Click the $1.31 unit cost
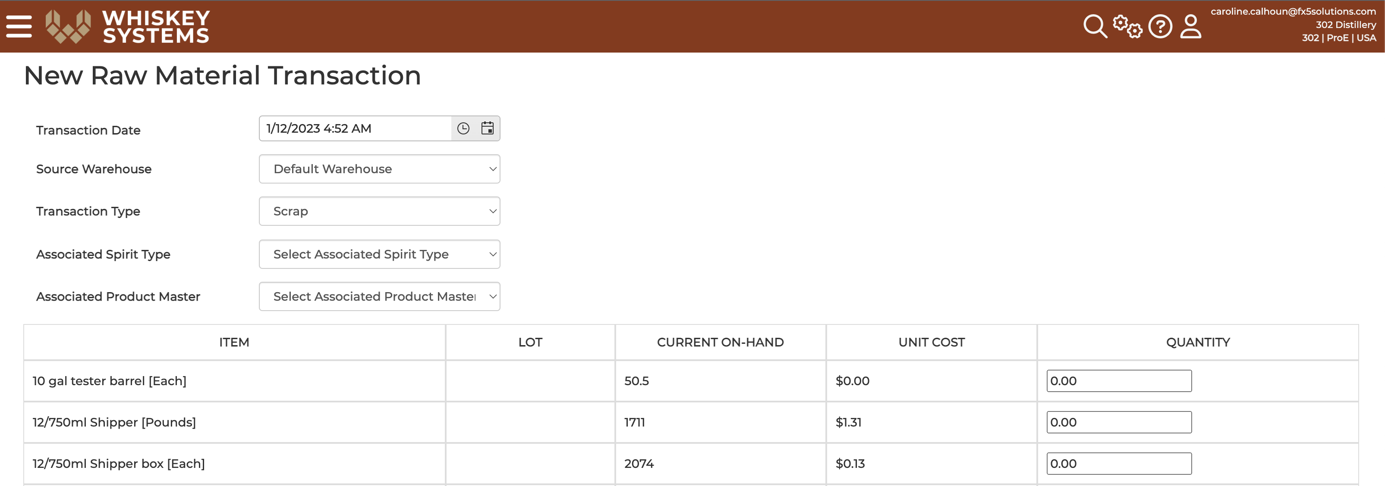 coord(848,422)
